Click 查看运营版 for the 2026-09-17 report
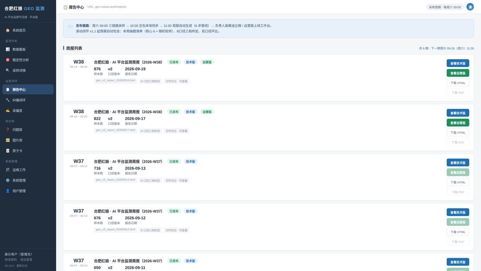 pos(458,123)
